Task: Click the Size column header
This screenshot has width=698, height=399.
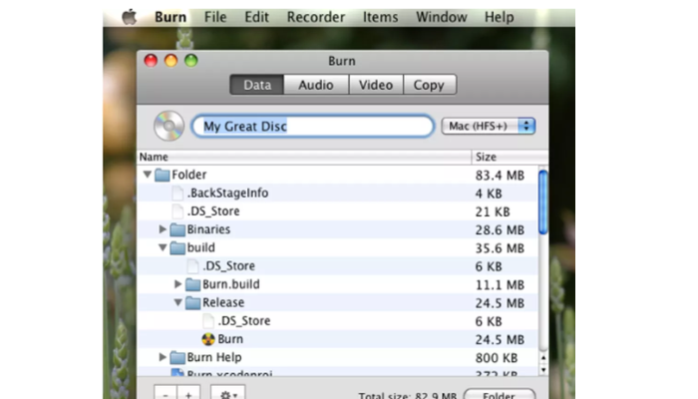Action: click(504, 157)
